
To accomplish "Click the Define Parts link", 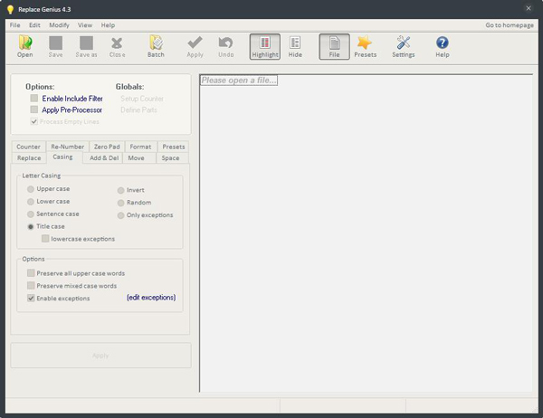I will pyautogui.click(x=138, y=109).
